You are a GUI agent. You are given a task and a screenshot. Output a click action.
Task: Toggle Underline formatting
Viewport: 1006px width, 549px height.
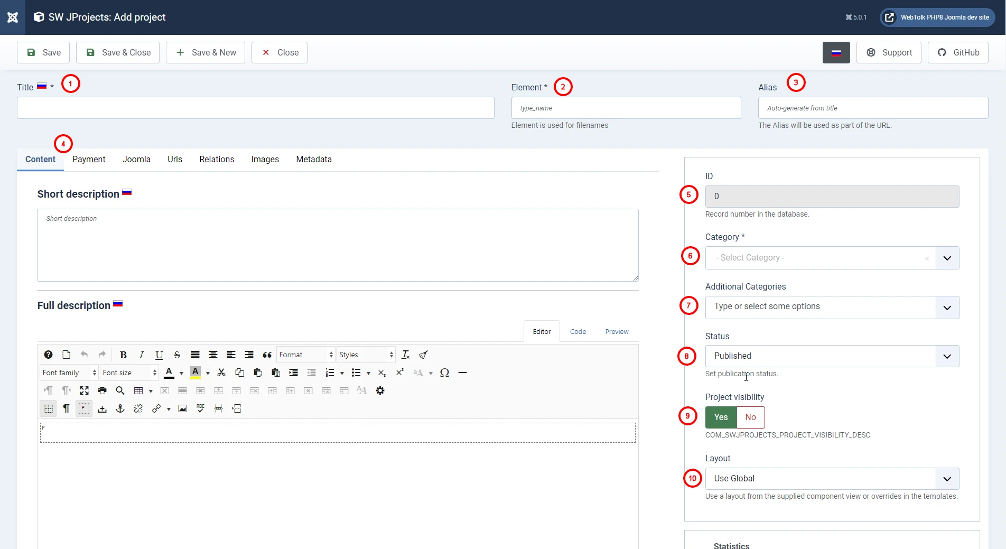tap(159, 355)
